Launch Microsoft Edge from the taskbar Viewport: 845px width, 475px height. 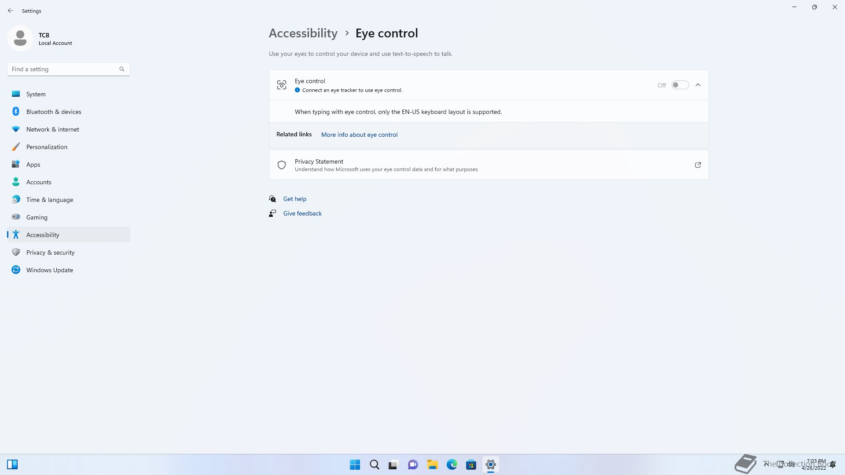452,464
